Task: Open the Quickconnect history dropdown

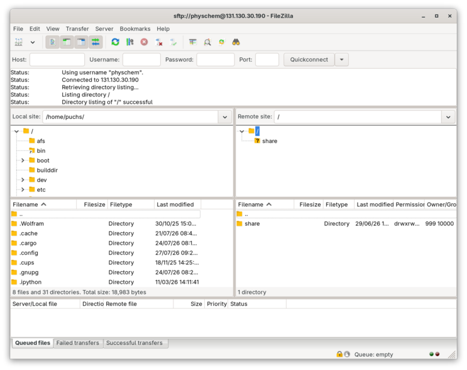Action: [342, 60]
